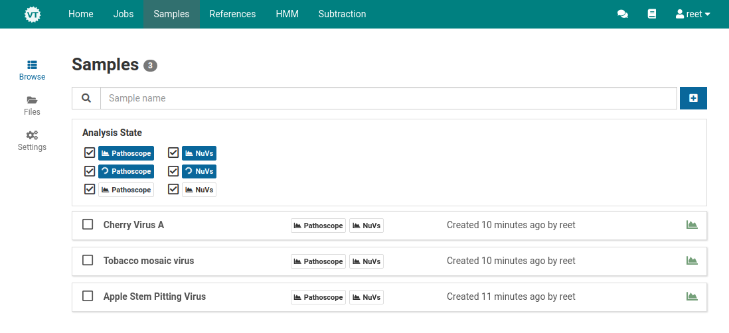Open the documentation book icon

coord(651,14)
